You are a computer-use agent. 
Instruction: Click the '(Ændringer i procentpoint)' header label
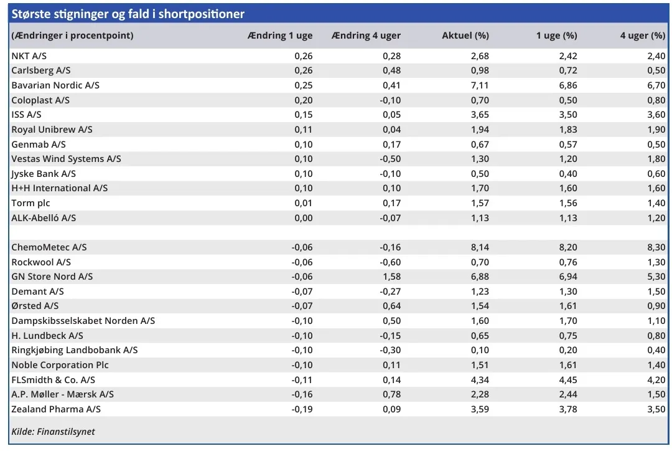click(72, 36)
